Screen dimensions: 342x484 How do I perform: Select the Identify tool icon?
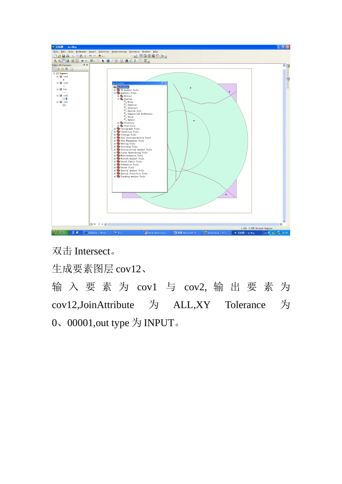coord(108,61)
